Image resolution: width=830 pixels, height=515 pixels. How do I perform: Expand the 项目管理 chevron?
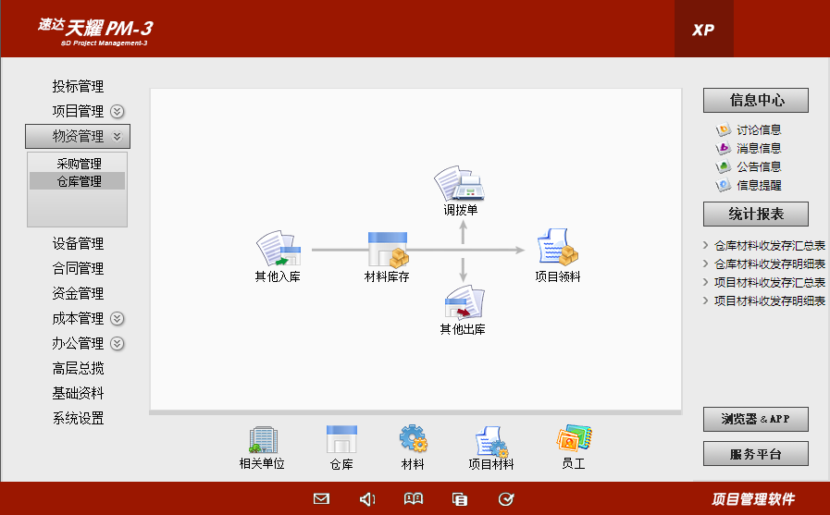118,112
